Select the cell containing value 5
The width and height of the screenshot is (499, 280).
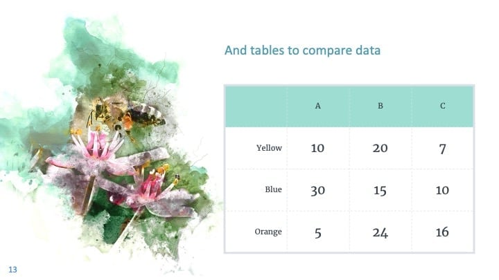pyautogui.click(x=318, y=232)
